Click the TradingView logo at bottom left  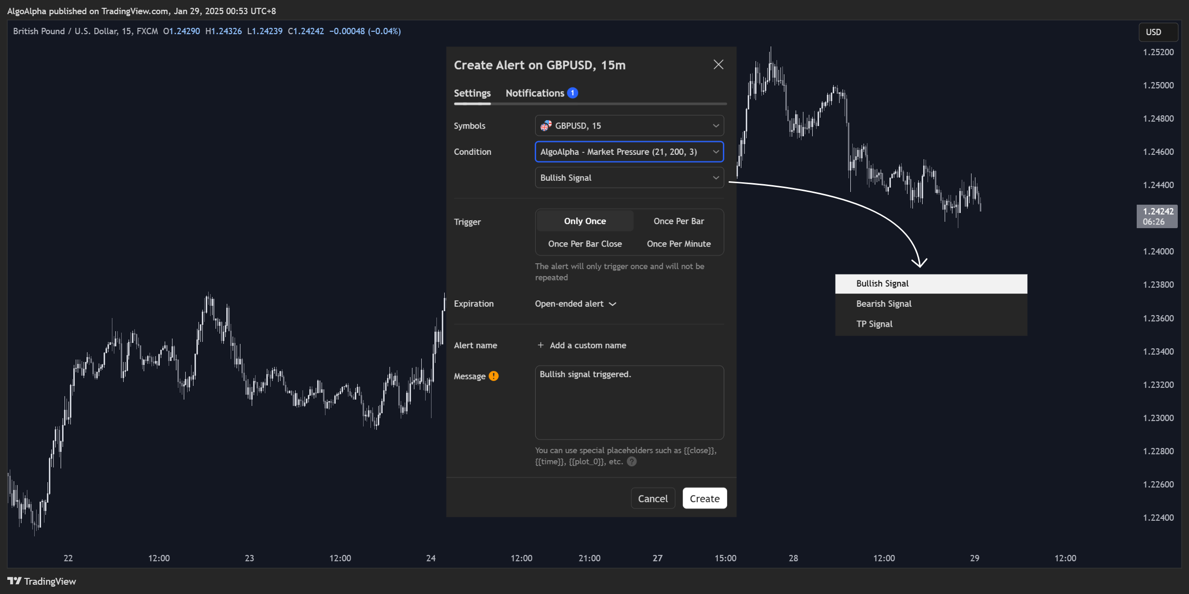42,581
